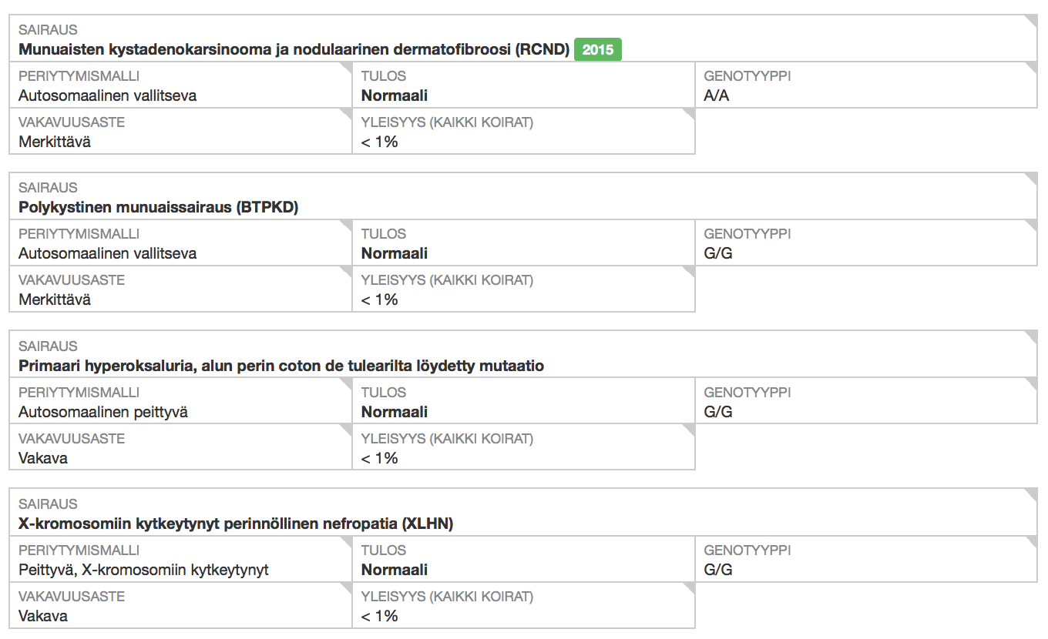This screenshot has height=639, width=1048.
Task: Click corner triangle on BTPKD Yleisyys cell
Action: point(690,271)
